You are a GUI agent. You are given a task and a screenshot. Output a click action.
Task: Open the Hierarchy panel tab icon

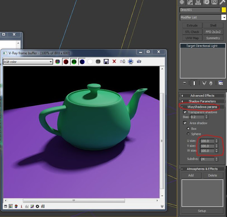tap(199, 2)
